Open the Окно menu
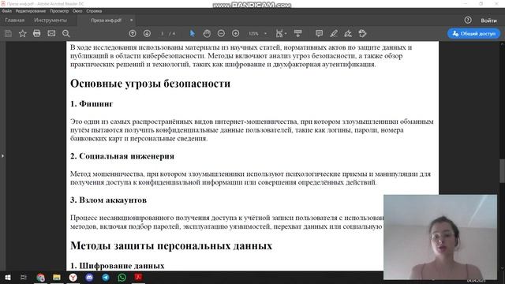This screenshot has width=505, height=284. 77,11
